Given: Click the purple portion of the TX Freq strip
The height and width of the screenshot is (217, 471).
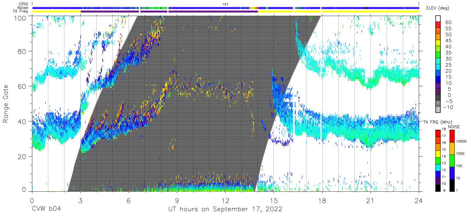Looking at the screenshot, I should pos(169,11).
